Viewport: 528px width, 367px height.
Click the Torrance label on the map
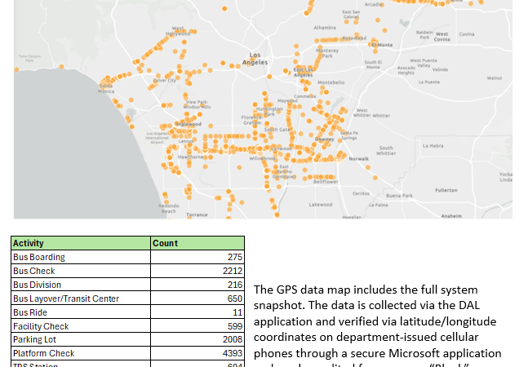click(x=197, y=214)
